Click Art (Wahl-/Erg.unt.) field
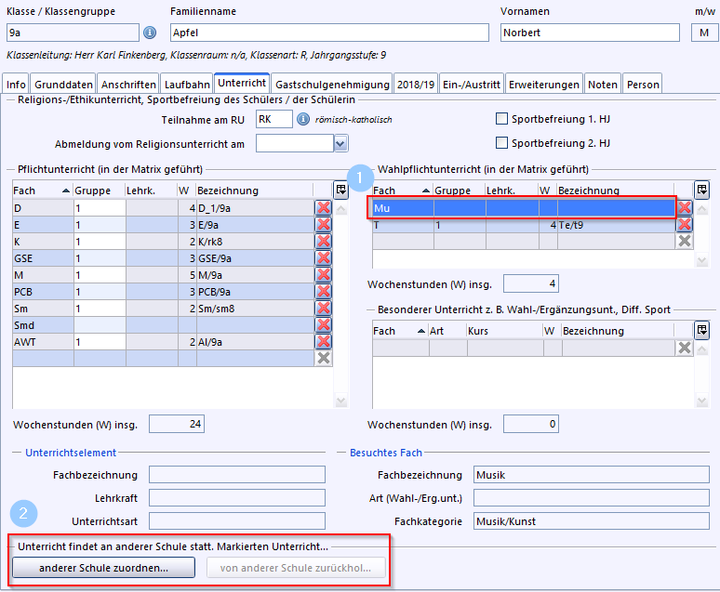 point(592,497)
